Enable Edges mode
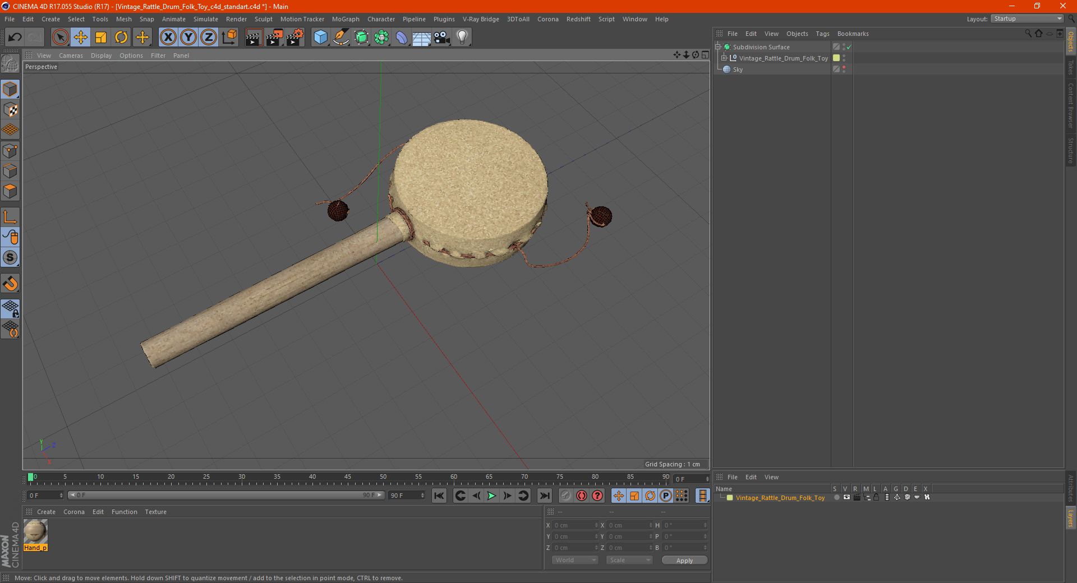The image size is (1077, 583). [11, 171]
